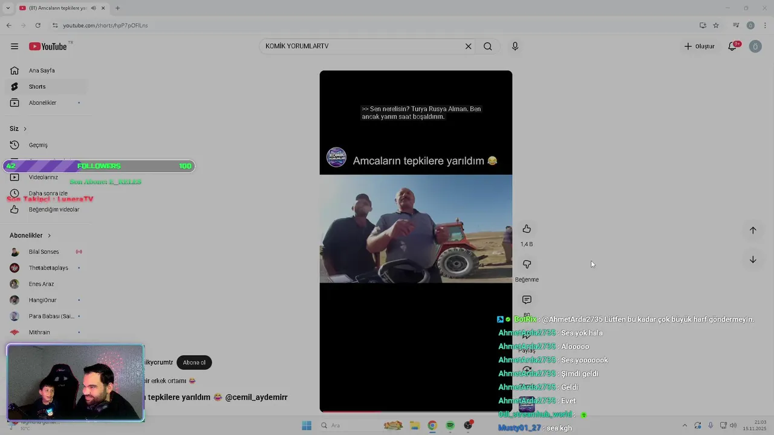Open the tab search dropdown

tap(7, 8)
